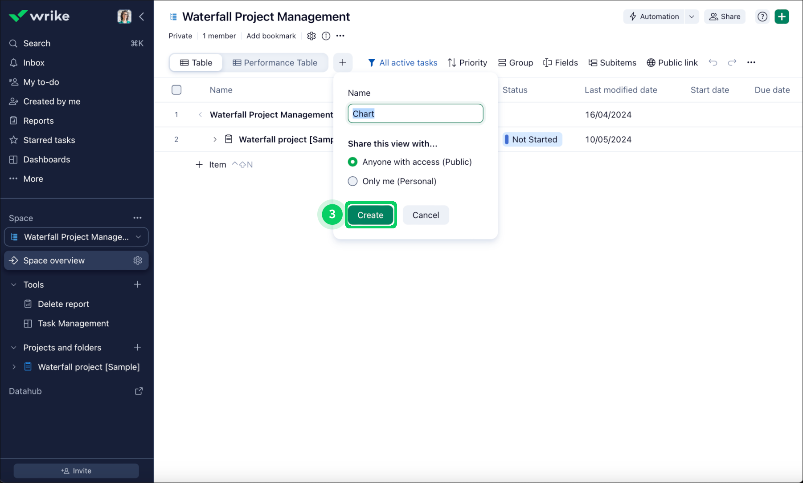Click the info icon under title
The width and height of the screenshot is (803, 483).
(326, 36)
